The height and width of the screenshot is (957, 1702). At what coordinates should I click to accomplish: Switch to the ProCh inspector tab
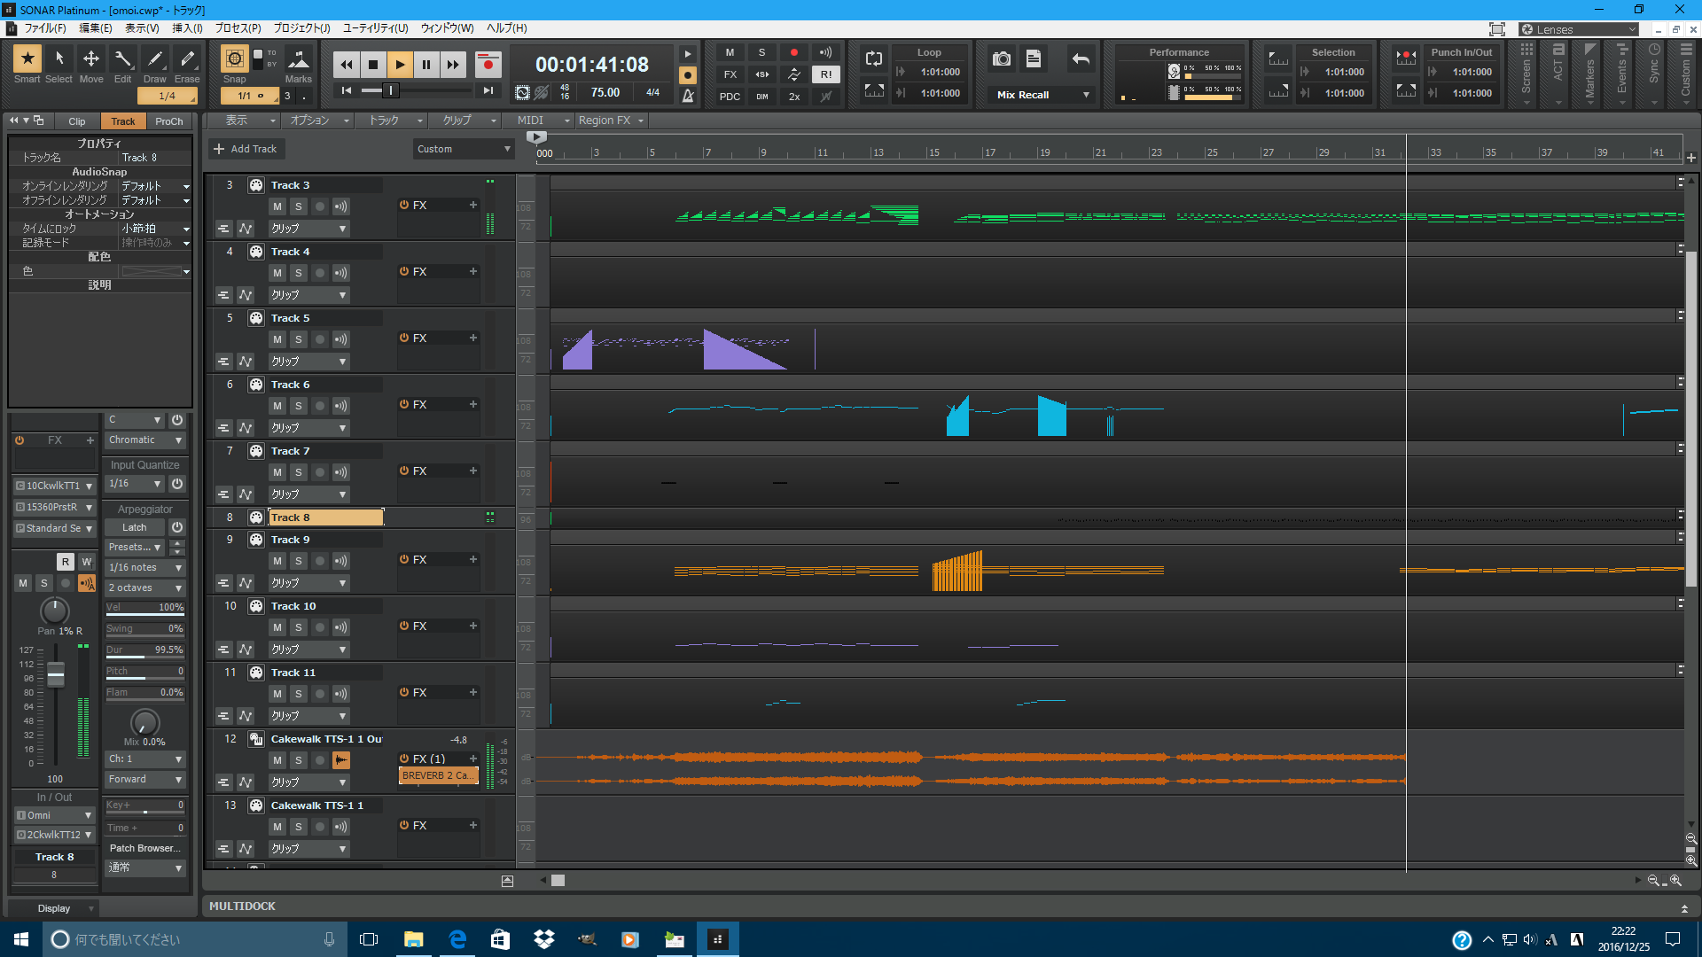tap(168, 121)
